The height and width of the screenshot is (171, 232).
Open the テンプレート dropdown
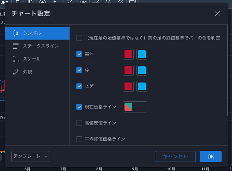click(x=31, y=156)
